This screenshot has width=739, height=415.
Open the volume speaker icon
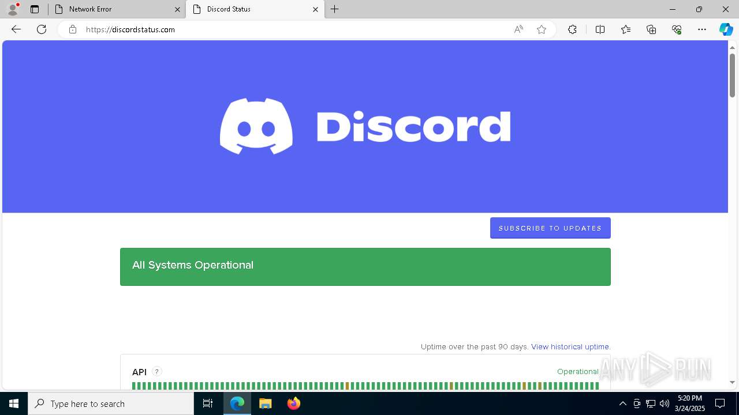[665, 403]
